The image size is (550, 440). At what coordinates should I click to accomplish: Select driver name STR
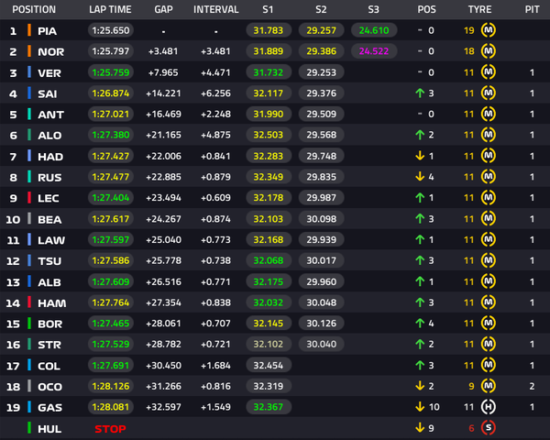click(x=49, y=345)
